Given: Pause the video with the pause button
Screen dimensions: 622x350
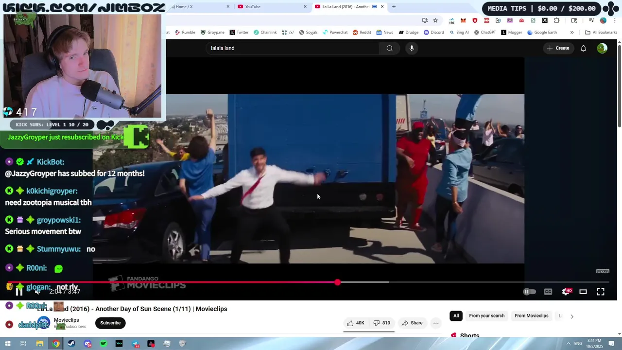Looking at the screenshot, I should tap(19, 292).
